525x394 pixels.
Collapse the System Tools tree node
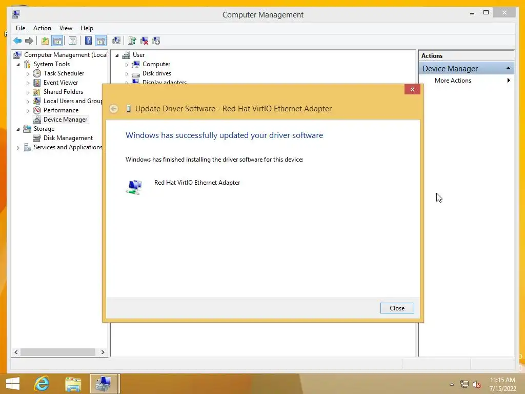tap(18, 64)
